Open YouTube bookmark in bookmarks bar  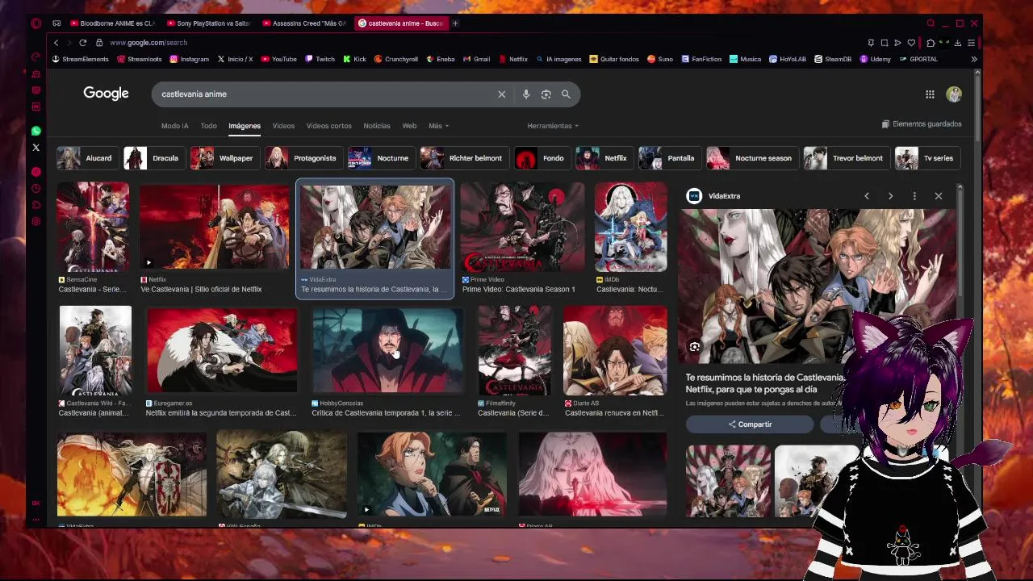[278, 59]
